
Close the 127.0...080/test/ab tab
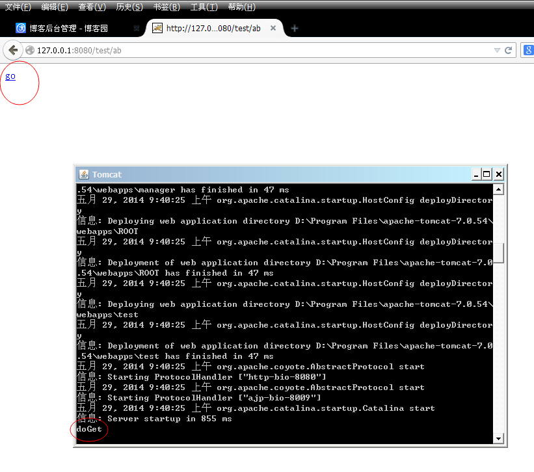(x=273, y=28)
